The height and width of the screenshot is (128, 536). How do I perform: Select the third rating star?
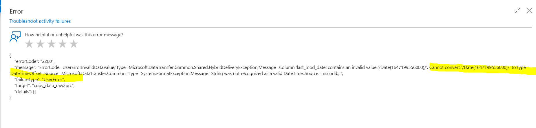(x=52, y=44)
